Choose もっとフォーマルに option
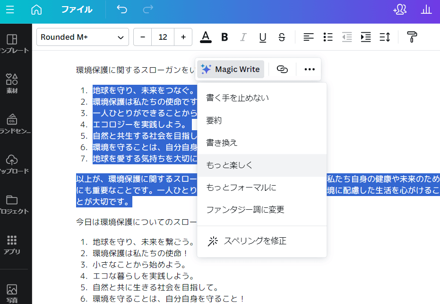 click(262, 188)
